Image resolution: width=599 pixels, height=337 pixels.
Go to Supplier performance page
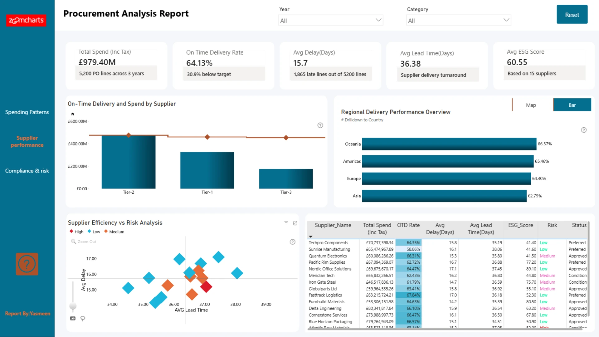point(27,141)
